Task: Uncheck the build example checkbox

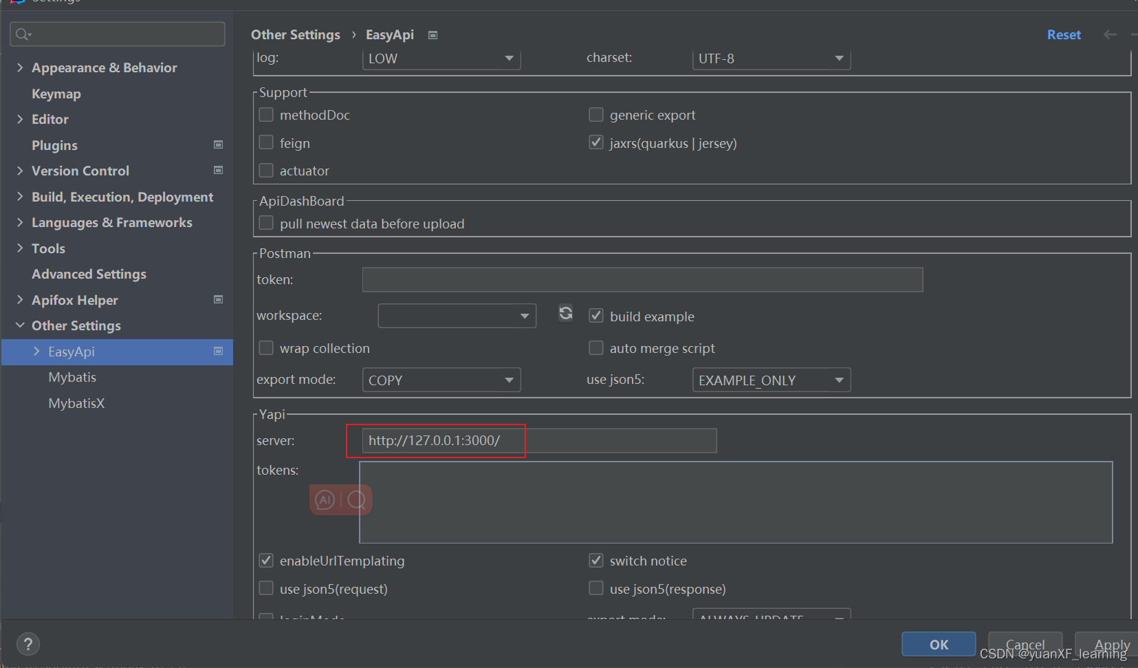Action: (x=596, y=316)
